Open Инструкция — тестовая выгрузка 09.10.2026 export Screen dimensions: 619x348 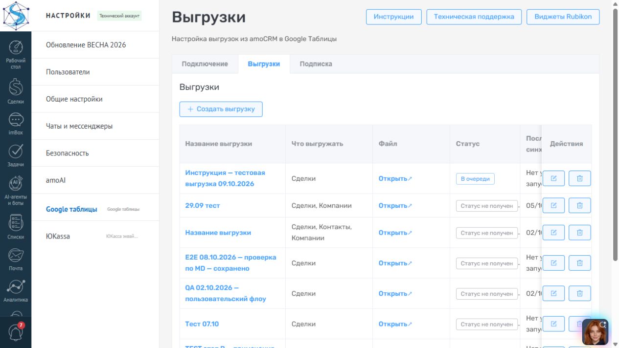point(225,178)
